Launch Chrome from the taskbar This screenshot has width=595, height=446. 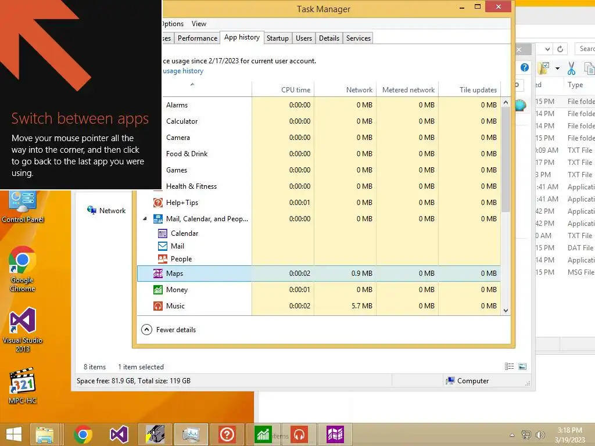click(x=83, y=434)
